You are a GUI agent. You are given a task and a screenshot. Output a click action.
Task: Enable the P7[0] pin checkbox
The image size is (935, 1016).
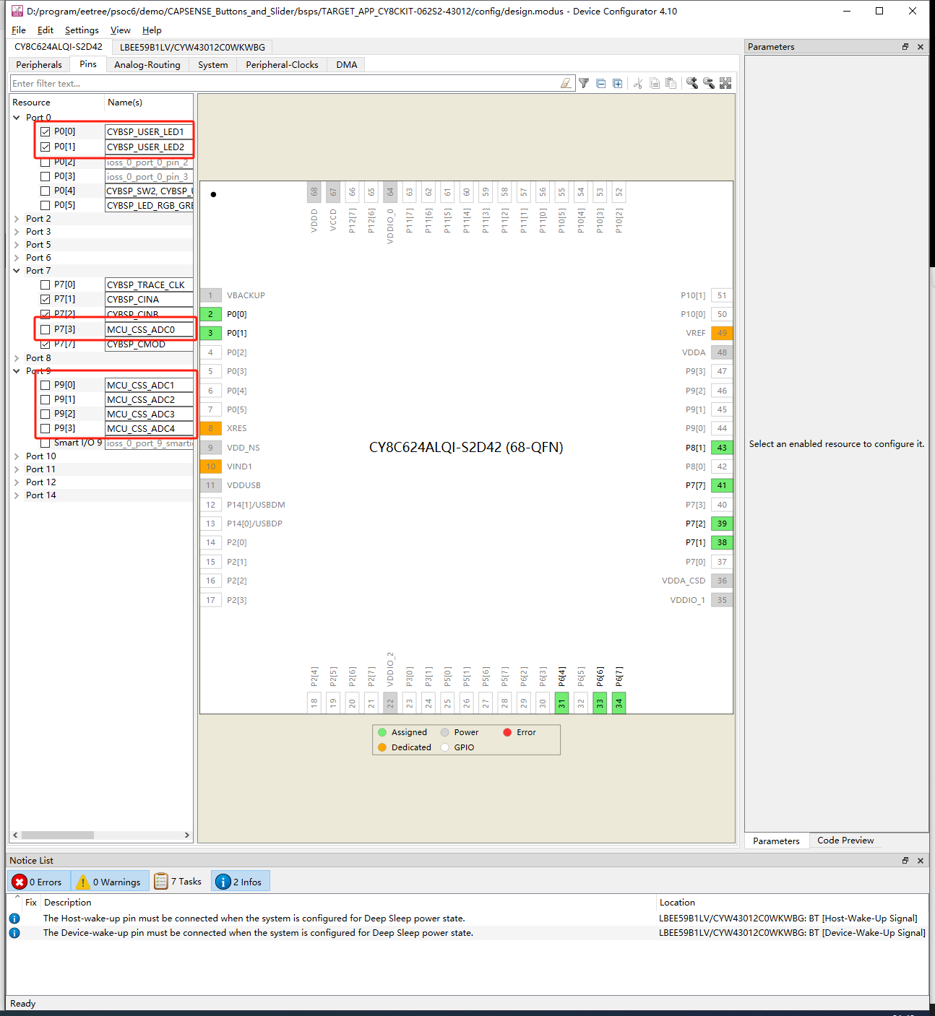(x=46, y=285)
